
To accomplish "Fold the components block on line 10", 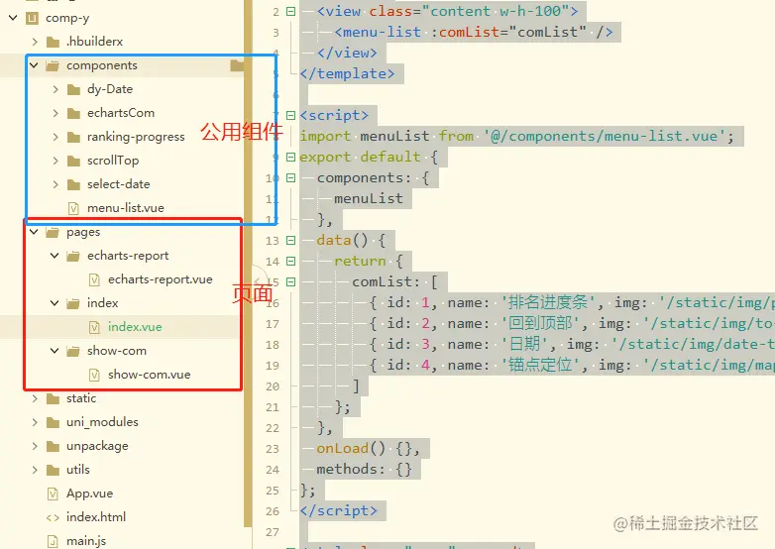I will (291, 178).
